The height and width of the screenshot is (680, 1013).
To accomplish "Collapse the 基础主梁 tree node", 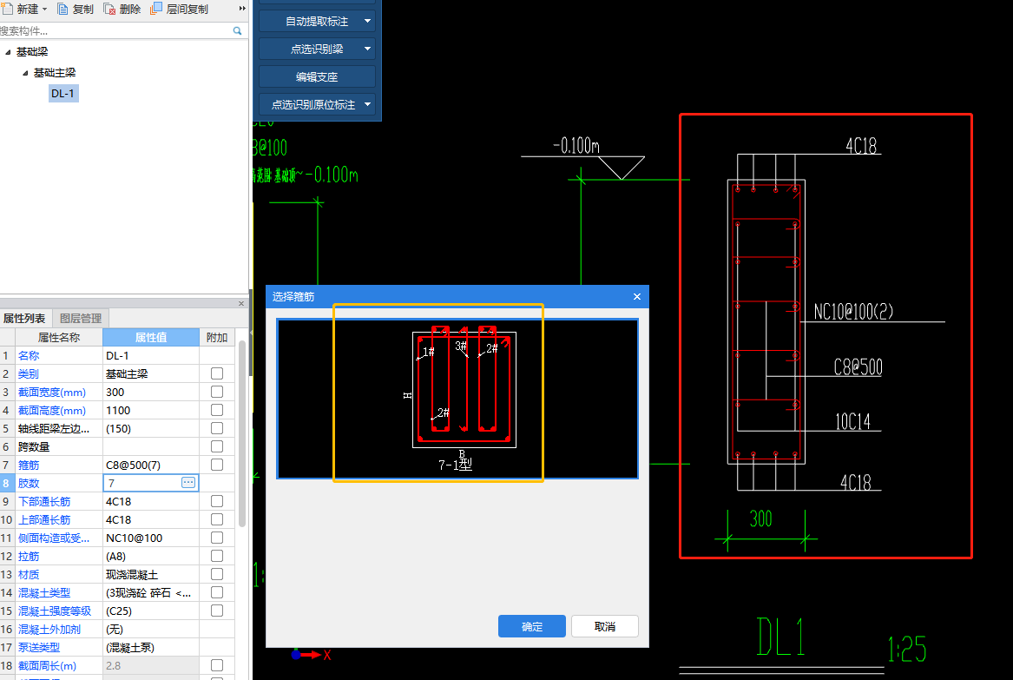I will coord(25,73).
